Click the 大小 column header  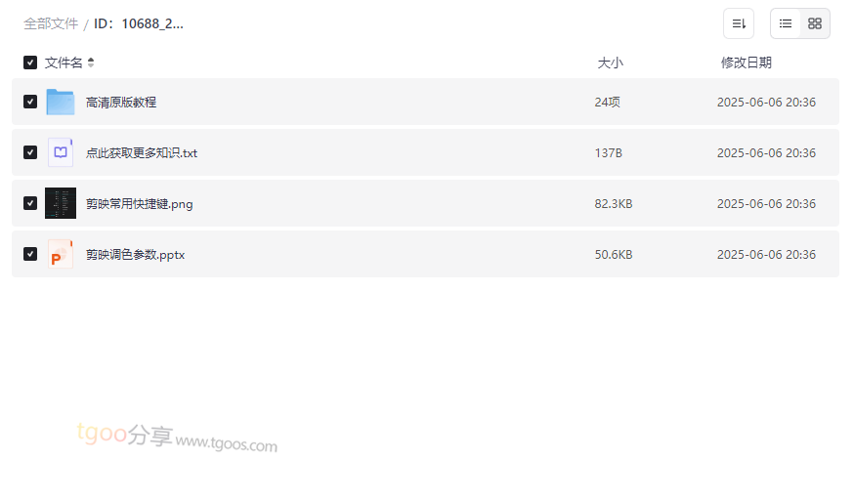(610, 63)
